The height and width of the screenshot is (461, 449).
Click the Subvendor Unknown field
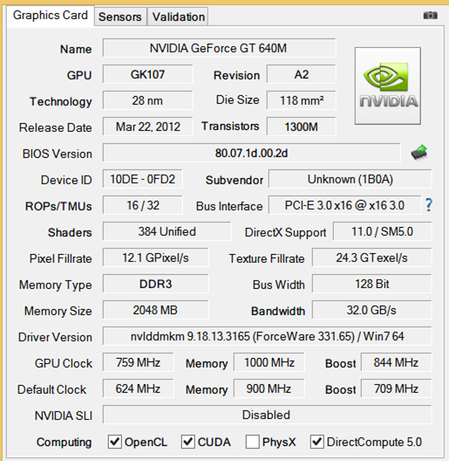350,179
